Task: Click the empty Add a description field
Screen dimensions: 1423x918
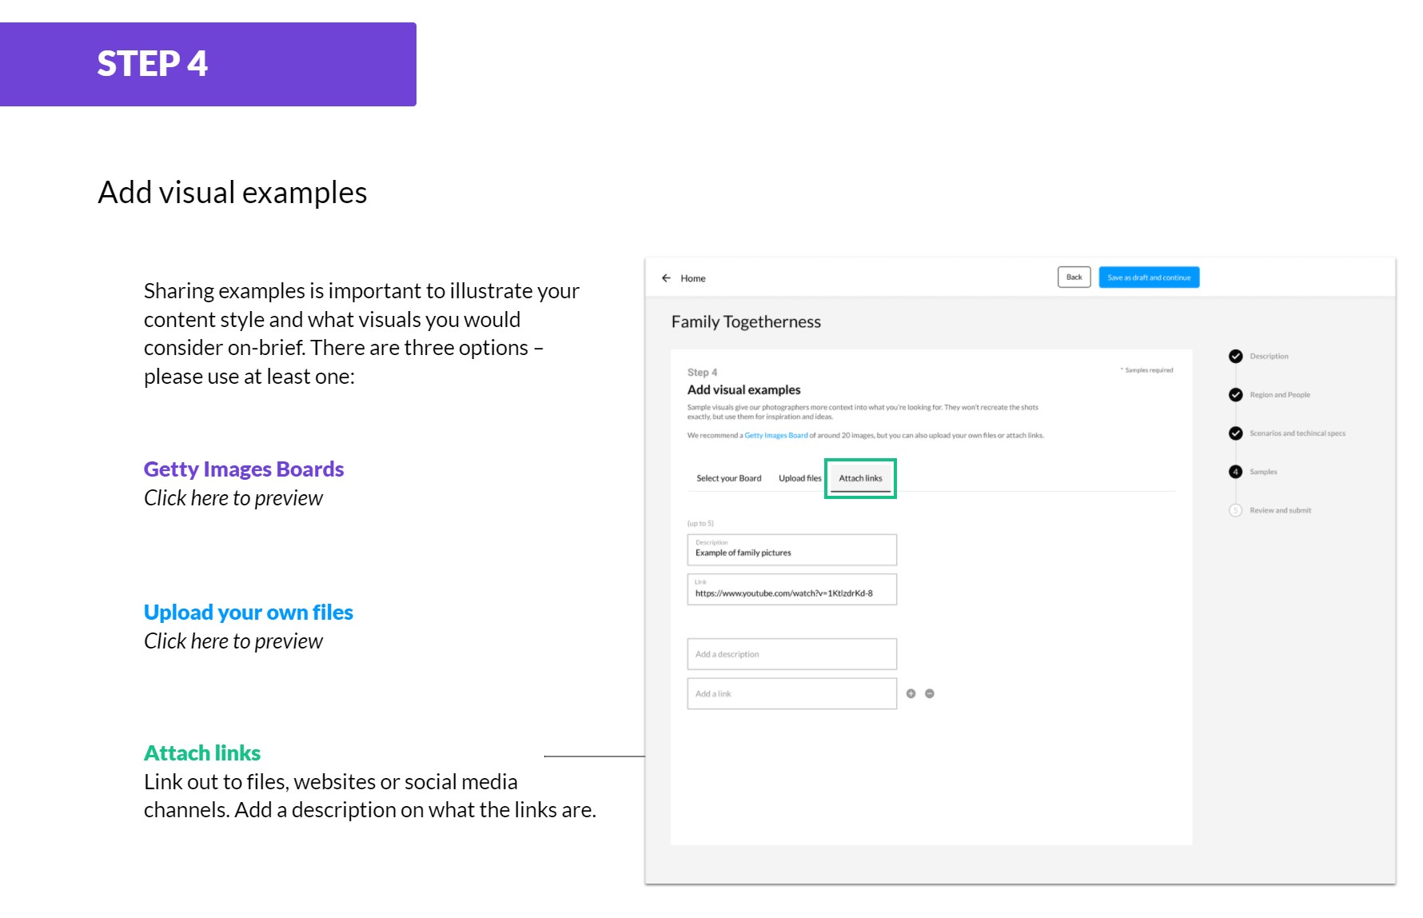Action: tap(791, 654)
